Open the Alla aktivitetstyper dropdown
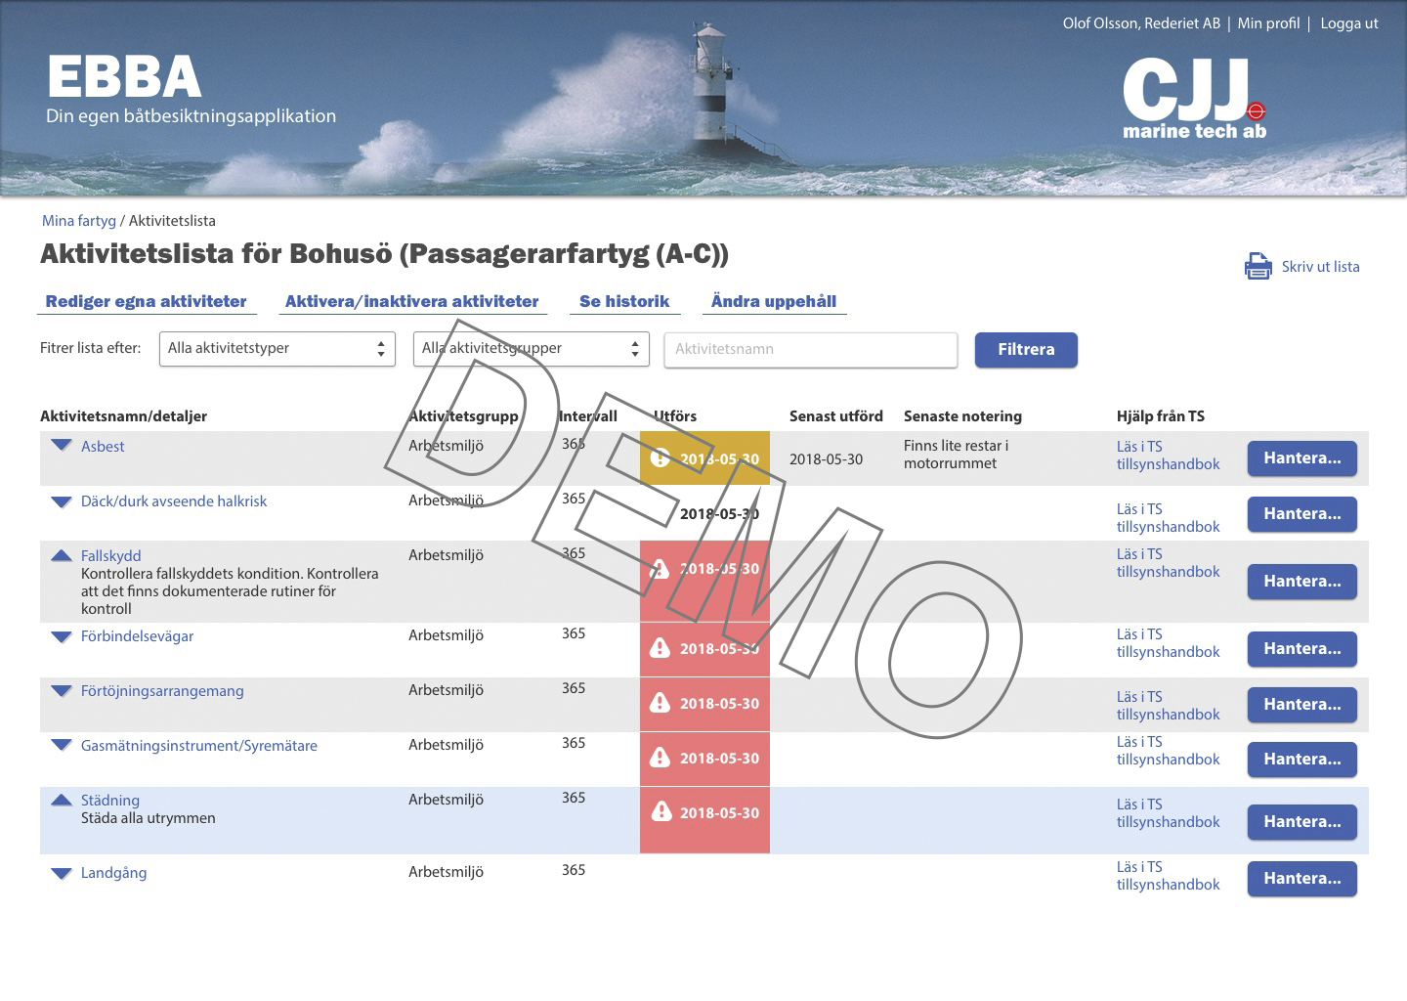 click(x=277, y=349)
